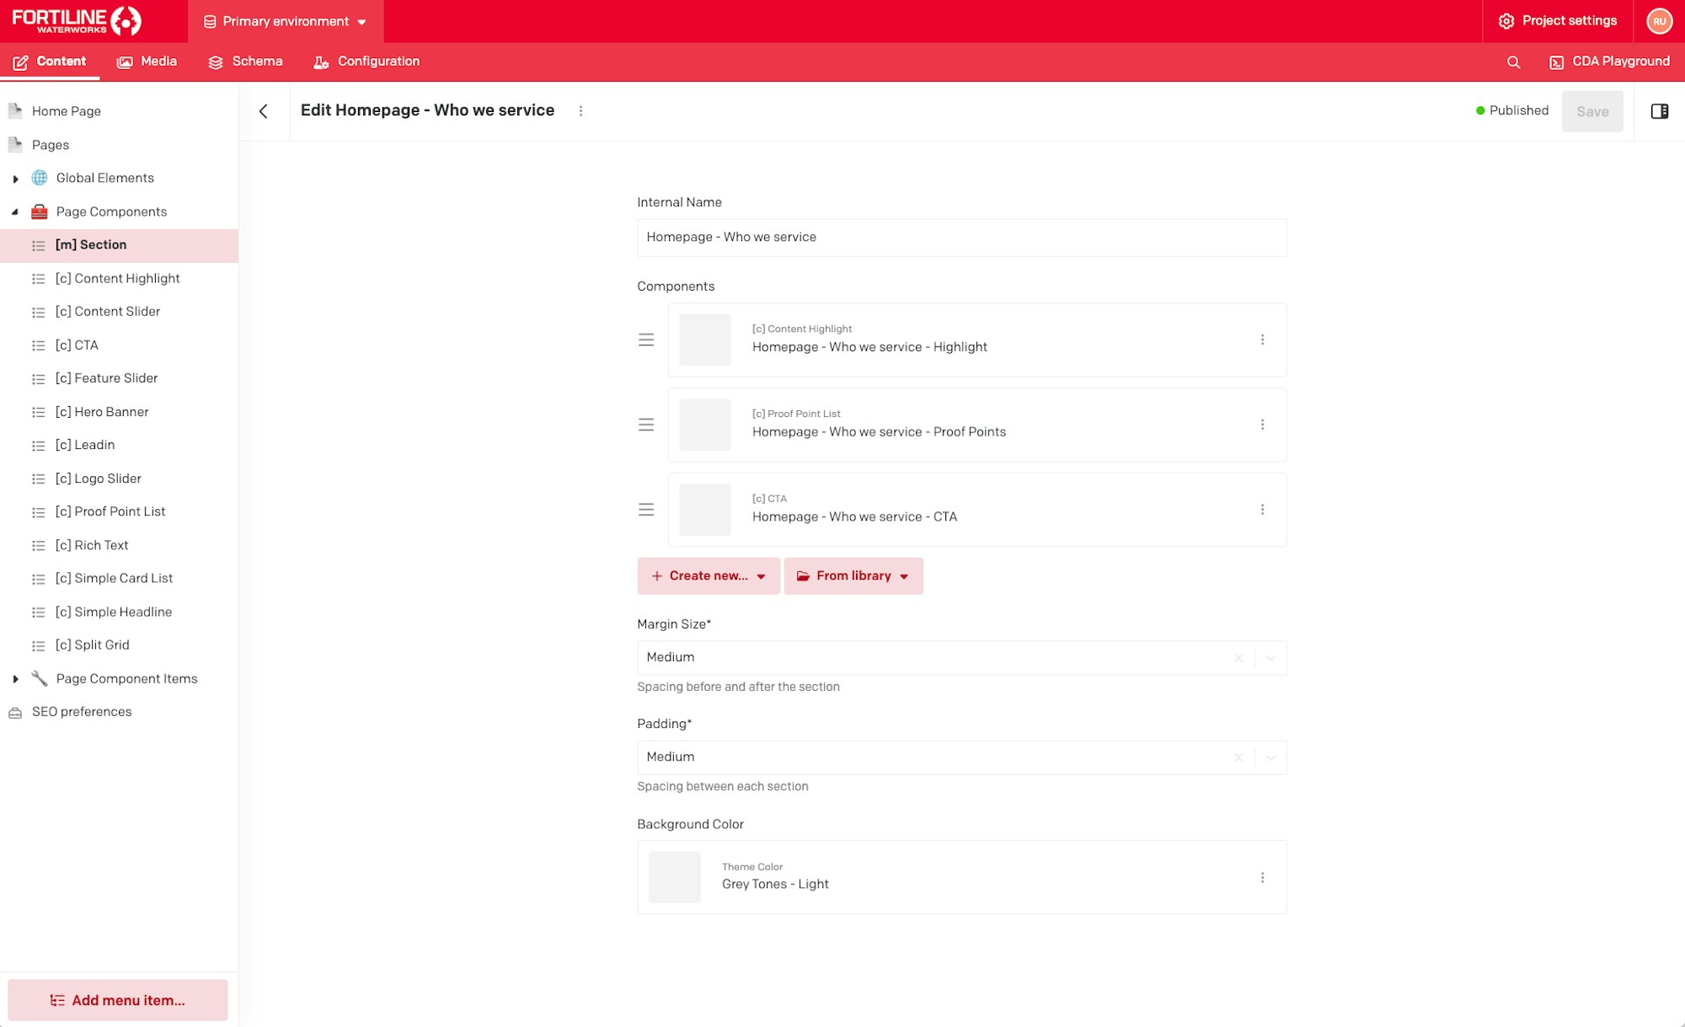Open the Create new... dropdown
The height and width of the screenshot is (1027, 1685).
(x=709, y=576)
